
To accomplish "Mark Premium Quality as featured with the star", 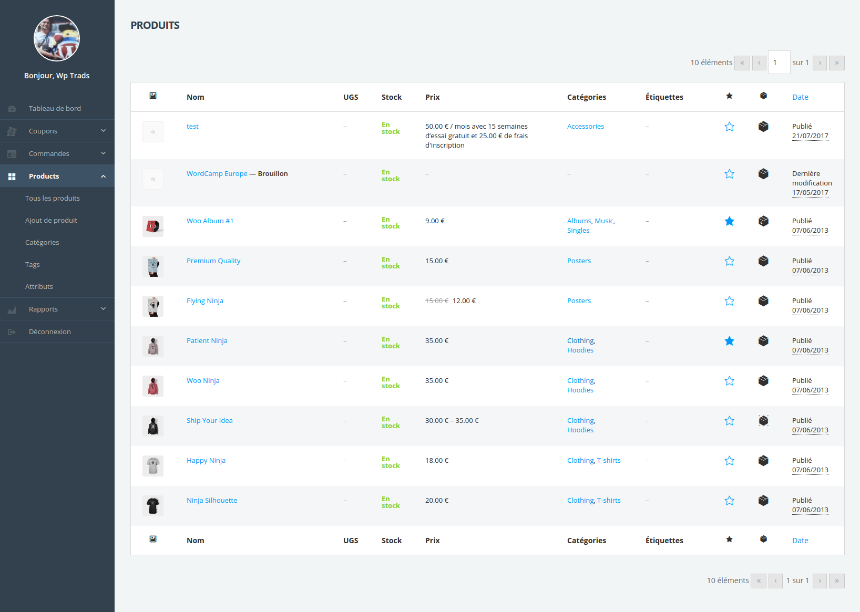I will 729,261.
